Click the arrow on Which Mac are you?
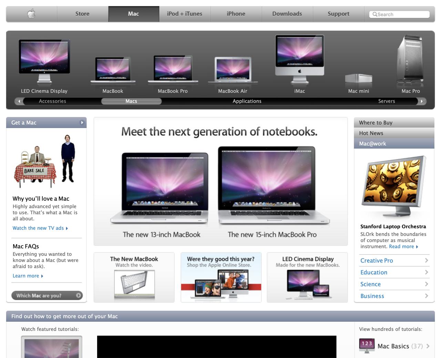 [79, 296]
